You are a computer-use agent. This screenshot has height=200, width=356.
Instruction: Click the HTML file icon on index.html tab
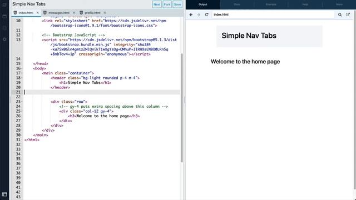(15, 13)
